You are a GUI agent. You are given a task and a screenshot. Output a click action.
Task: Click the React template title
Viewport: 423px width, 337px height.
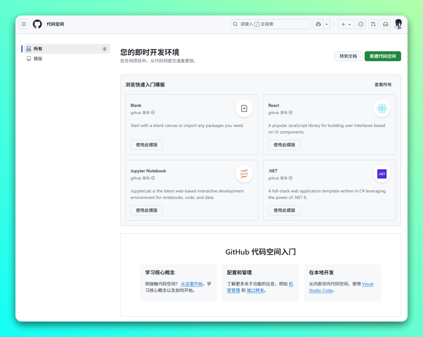click(273, 105)
